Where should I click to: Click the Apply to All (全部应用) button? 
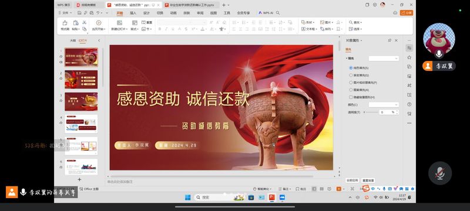(352, 181)
